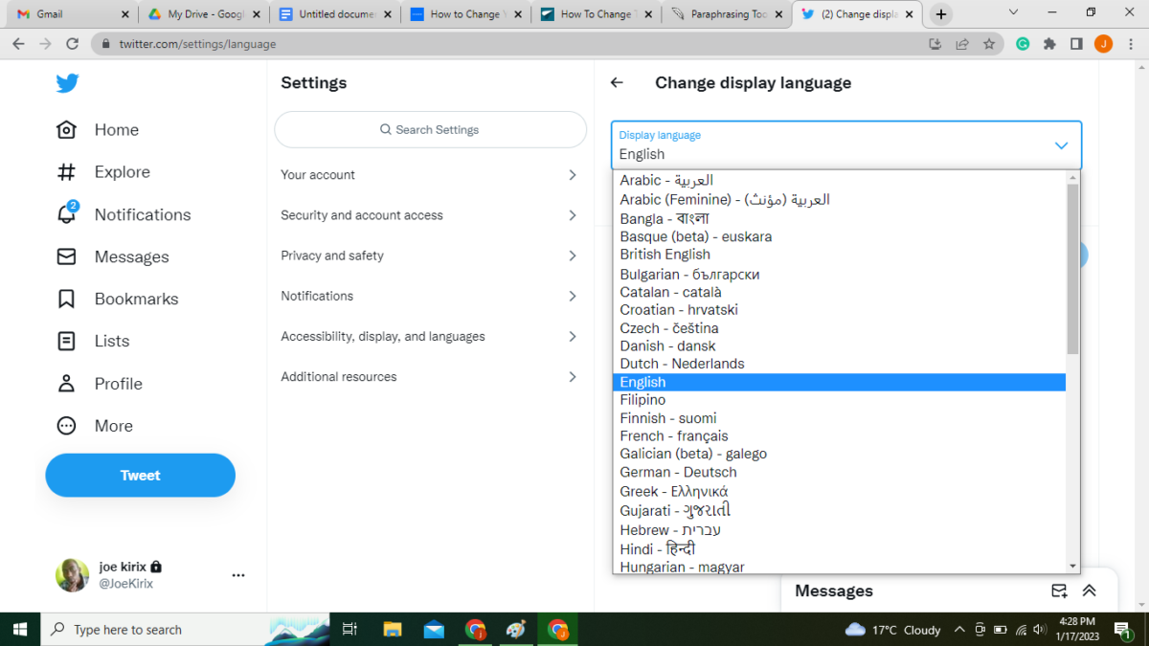Viewport: 1149px width, 646px height.
Task: Expand Your account settings
Action: tap(430, 175)
